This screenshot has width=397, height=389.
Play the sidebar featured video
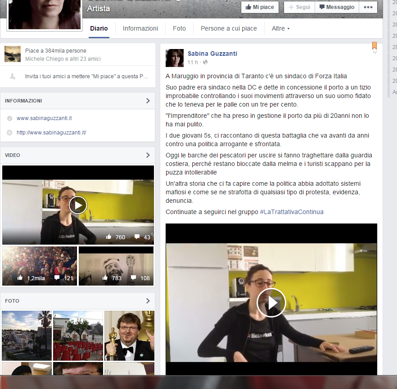click(x=78, y=205)
